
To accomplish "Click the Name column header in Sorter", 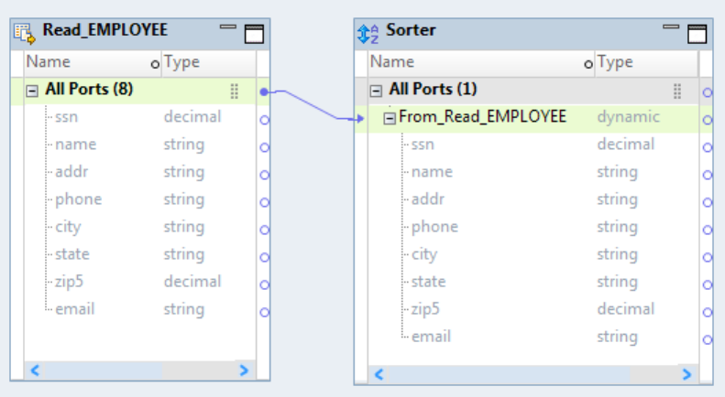I will [x=391, y=62].
